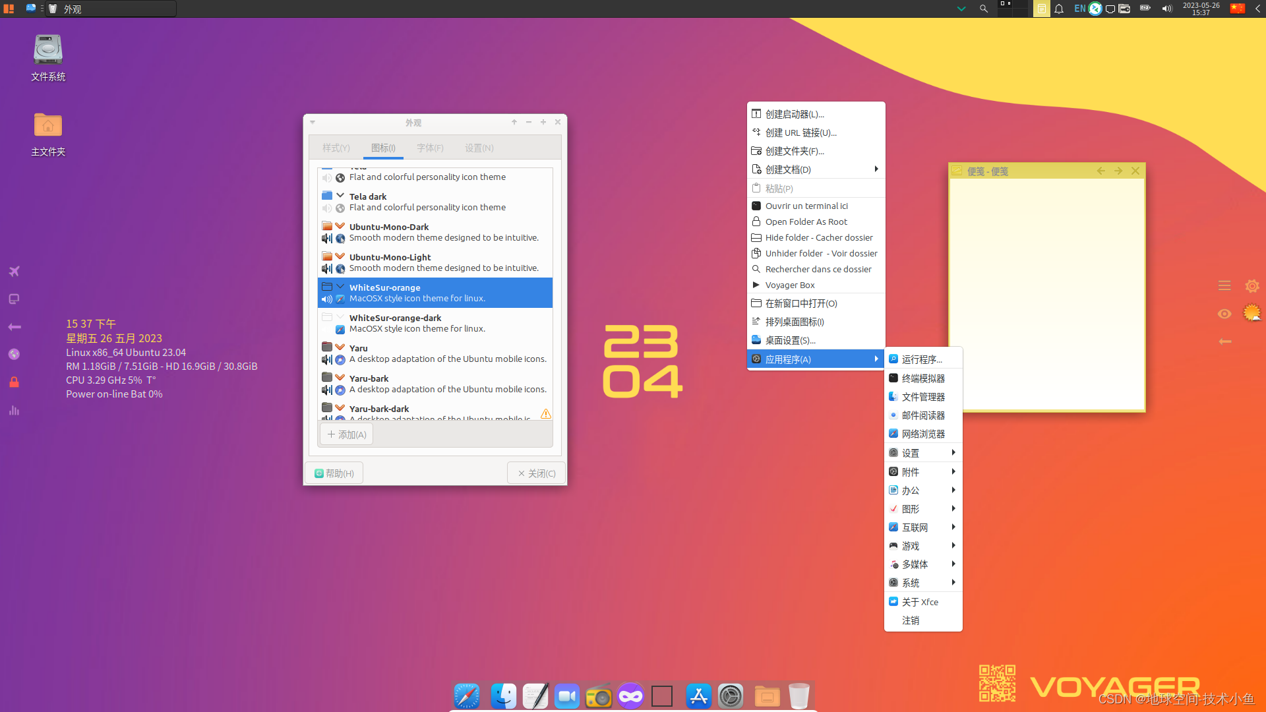1266x712 pixels.
Task: Open the App Store icon in the dock
Action: tap(699, 696)
